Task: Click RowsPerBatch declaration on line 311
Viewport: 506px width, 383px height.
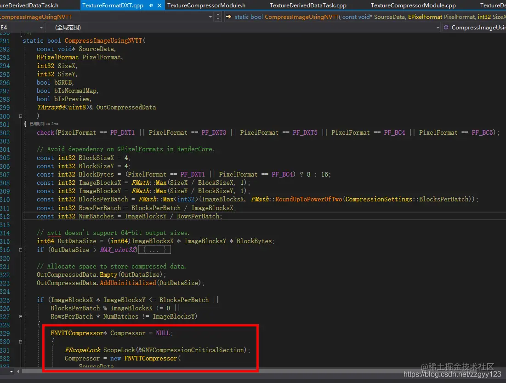Action: (x=100, y=208)
